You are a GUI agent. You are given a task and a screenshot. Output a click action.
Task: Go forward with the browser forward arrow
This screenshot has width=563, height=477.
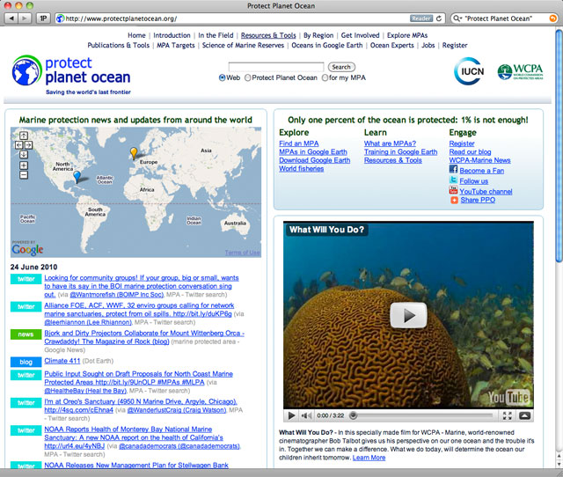coord(25,18)
